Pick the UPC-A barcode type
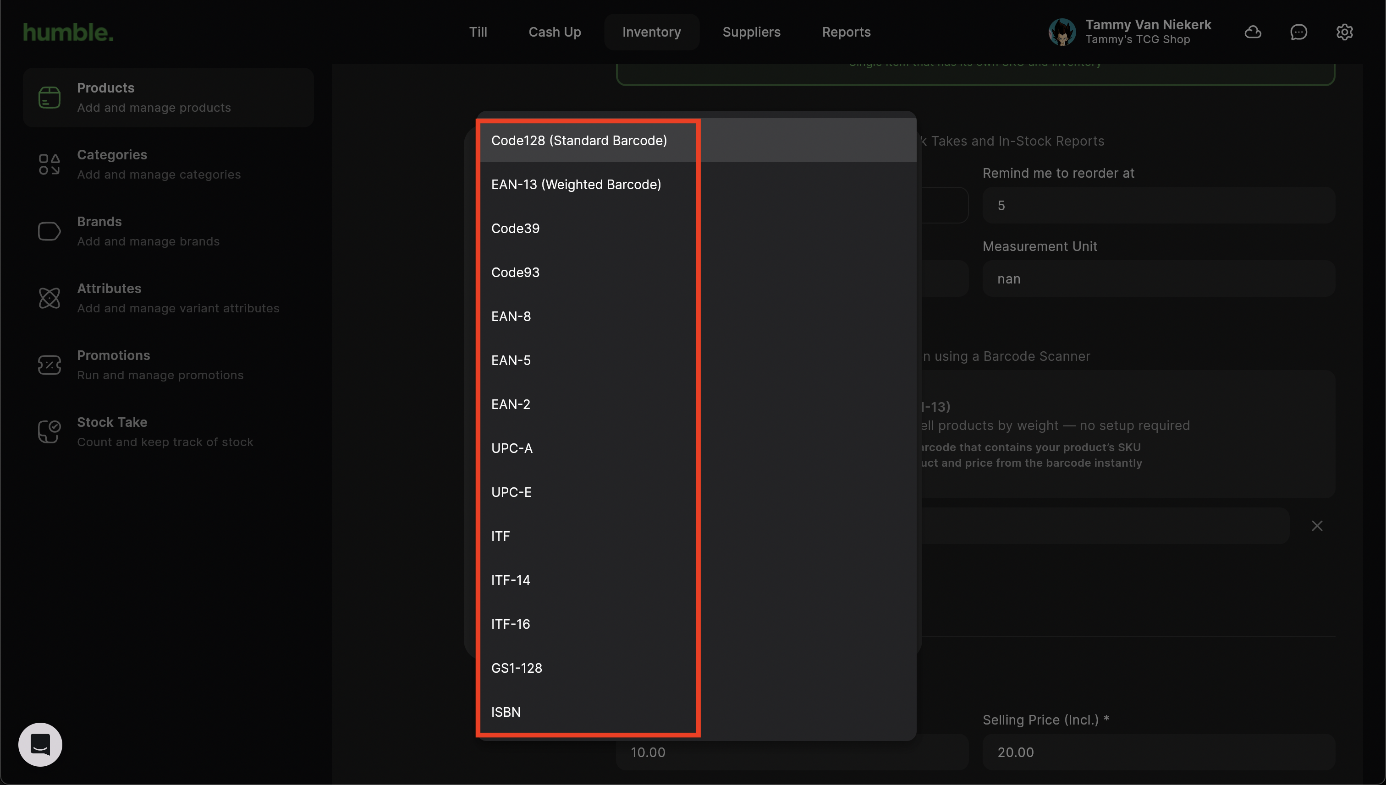Viewport: 1386px width, 785px height. pos(511,448)
